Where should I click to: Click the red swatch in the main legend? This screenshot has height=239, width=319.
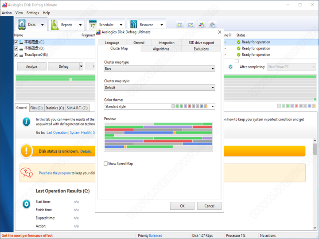[296, 106]
